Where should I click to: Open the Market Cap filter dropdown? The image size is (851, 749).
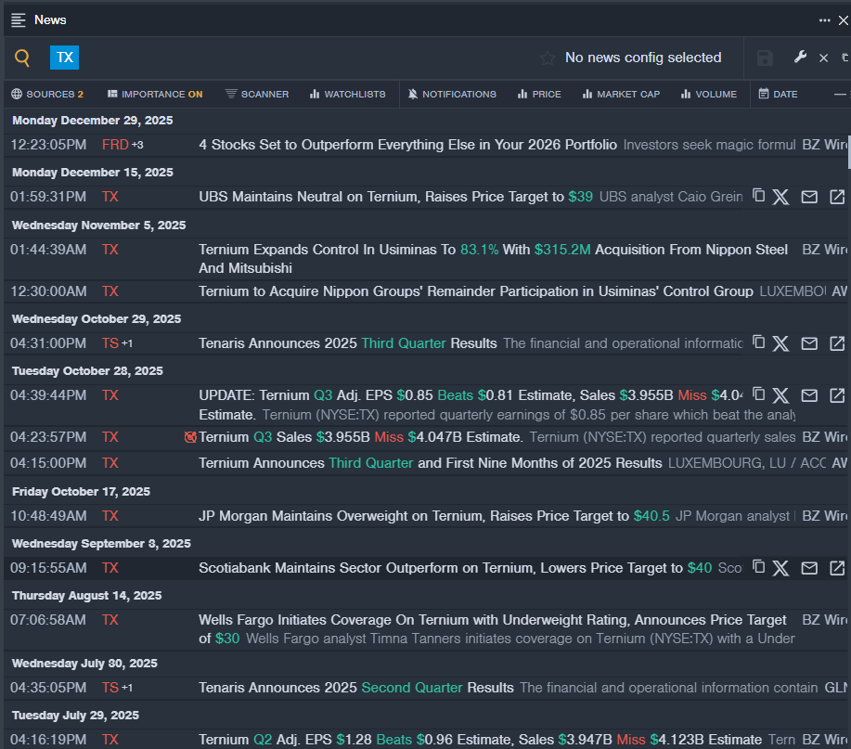coord(621,94)
